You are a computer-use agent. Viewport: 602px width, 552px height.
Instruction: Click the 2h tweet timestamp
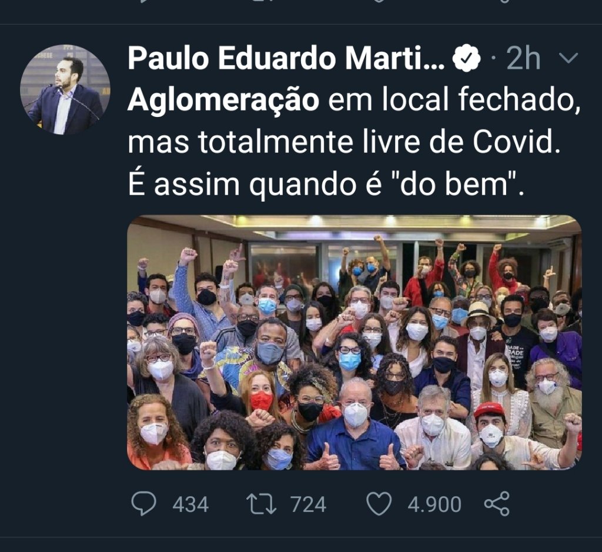point(523,58)
